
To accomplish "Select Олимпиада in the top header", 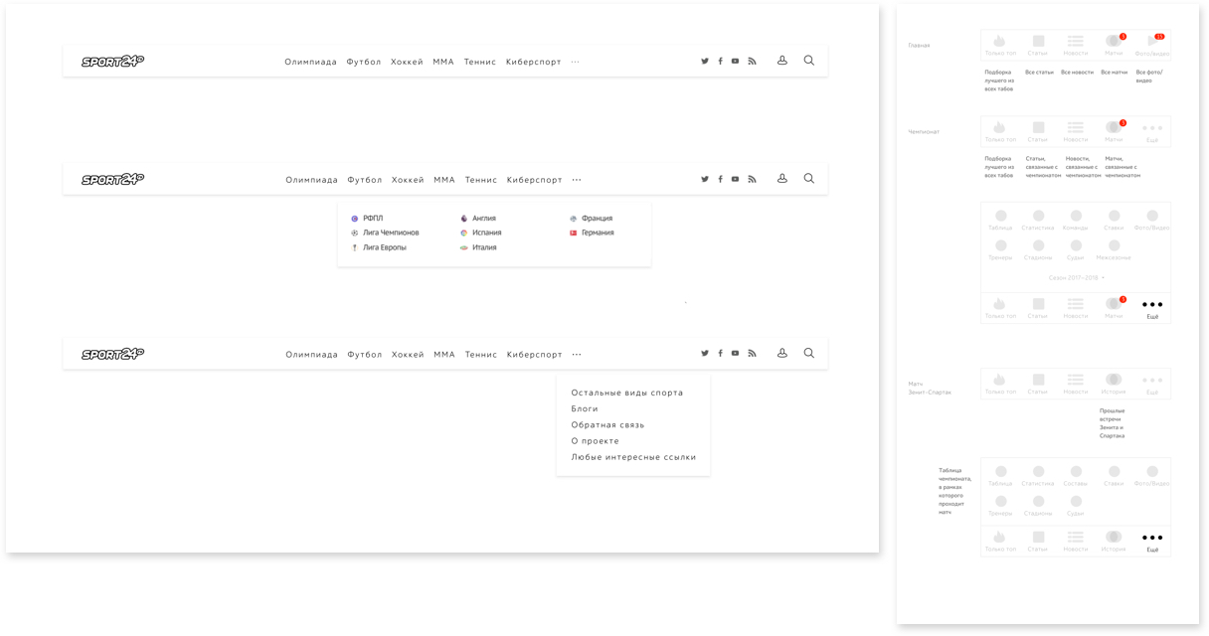I will 310,62.
